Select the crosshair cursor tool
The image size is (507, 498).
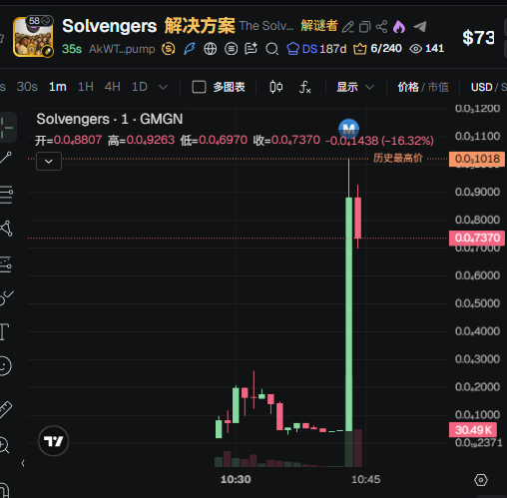[x=7, y=128]
